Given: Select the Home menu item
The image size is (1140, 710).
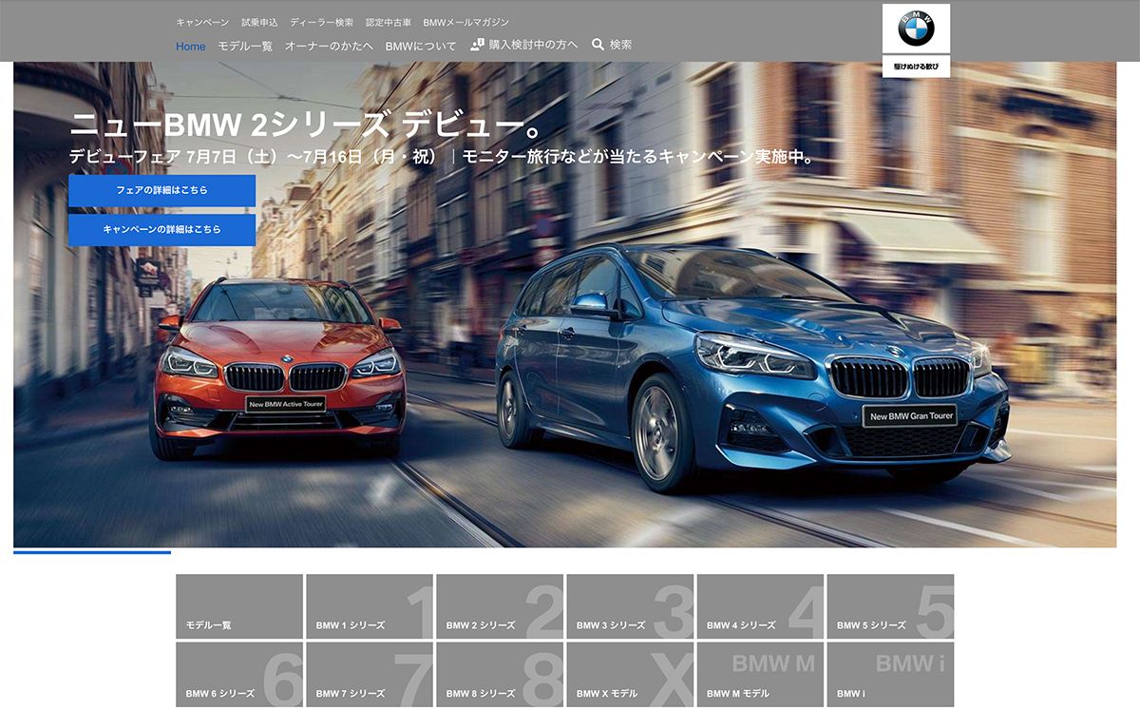Looking at the screenshot, I should [x=190, y=47].
